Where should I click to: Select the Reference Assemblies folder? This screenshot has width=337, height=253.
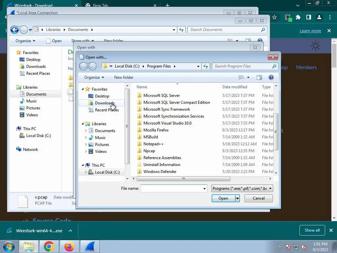click(162, 158)
